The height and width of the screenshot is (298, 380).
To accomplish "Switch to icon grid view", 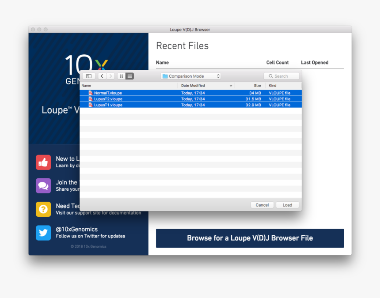I will click(x=121, y=76).
